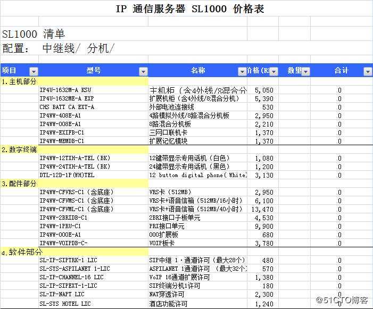
Task: Select model cell SL-SYS-ASPILANET 1-LIC
Action: point(93,269)
